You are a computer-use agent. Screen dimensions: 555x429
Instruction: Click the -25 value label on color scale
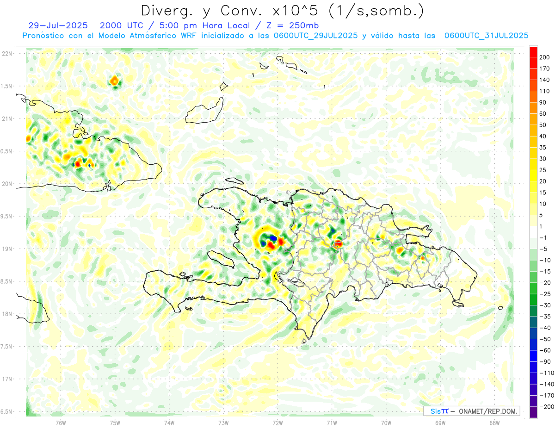pyautogui.click(x=543, y=294)
